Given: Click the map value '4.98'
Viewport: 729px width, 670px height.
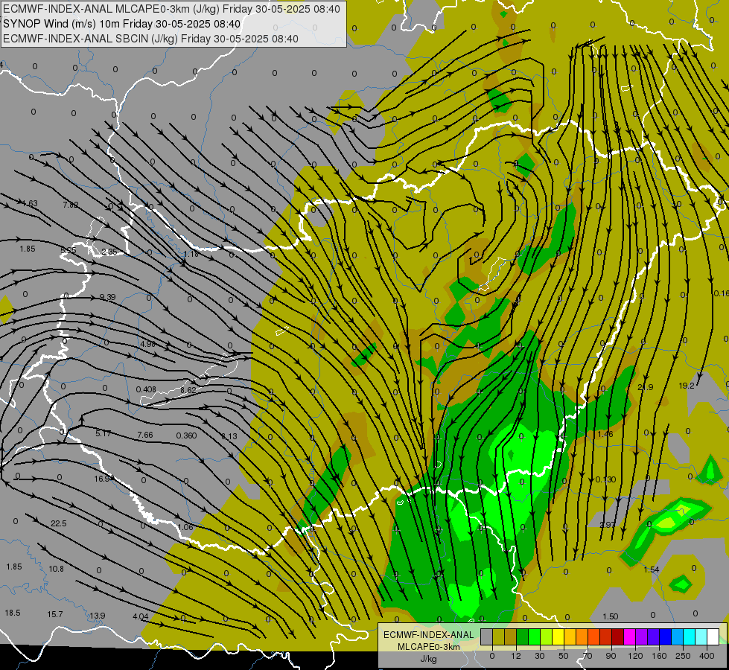Looking at the screenshot, I should pos(147,344).
